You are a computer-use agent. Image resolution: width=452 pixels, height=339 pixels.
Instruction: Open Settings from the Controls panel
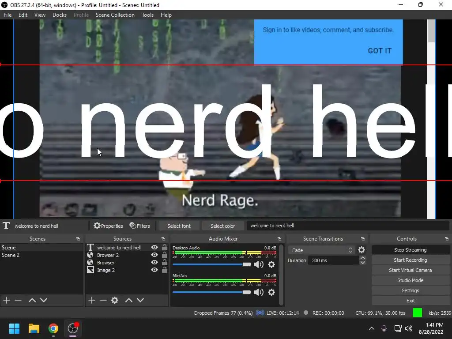click(410, 290)
